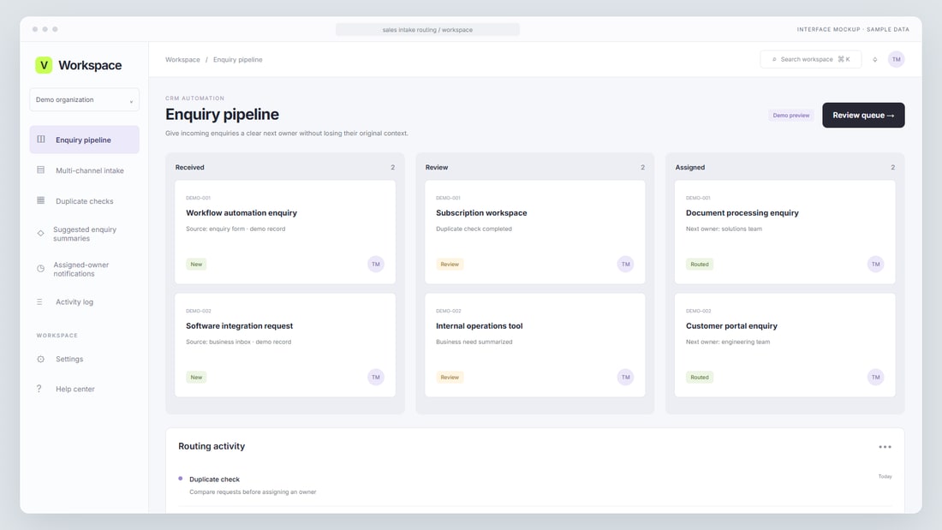Click the Assigned column header
This screenshot has width=942, height=530.
coord(689,168)
